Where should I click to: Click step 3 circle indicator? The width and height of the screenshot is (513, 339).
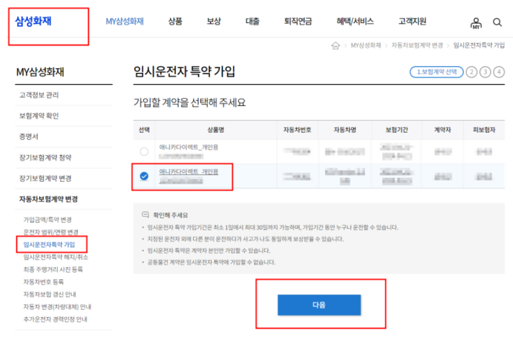pos(485,72)
